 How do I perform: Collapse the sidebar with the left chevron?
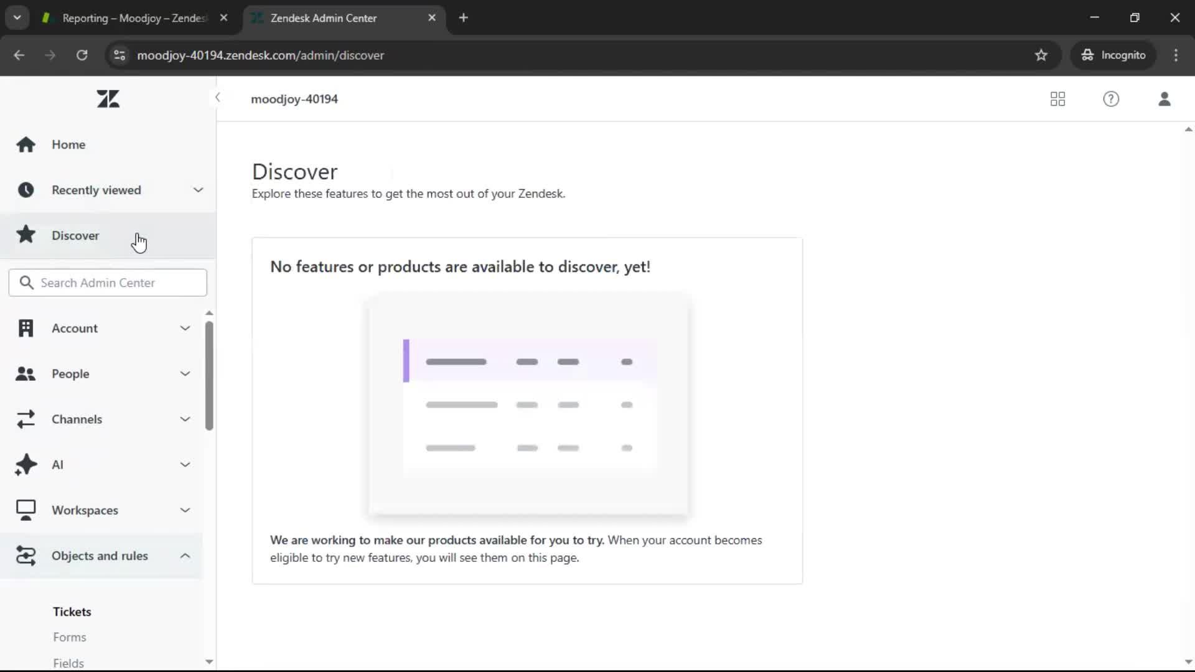coord(218,98)
